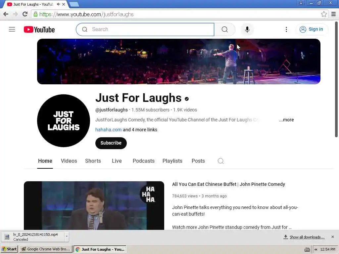The height and width of the screenshot is (254, 339).
Task: Open the Chrome menu button
Action: click(x=334, y=14)
